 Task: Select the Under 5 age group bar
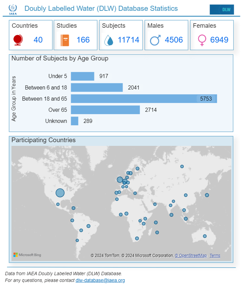click(83, 76)
